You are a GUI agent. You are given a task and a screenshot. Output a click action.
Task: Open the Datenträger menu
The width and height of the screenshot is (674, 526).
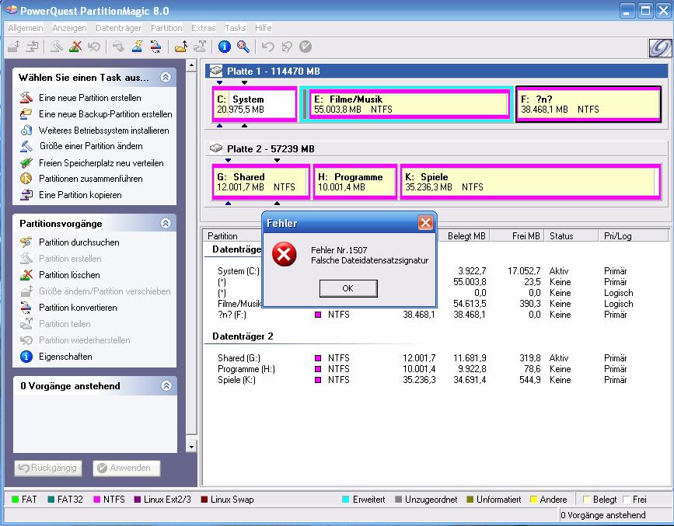(x=119, y=28)
